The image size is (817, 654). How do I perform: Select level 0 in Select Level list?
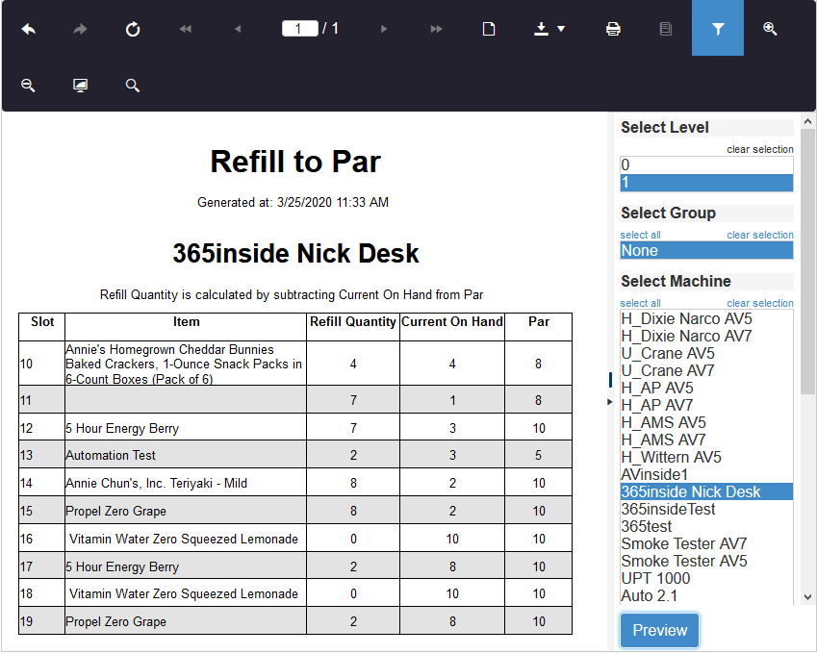coord(706,165)
